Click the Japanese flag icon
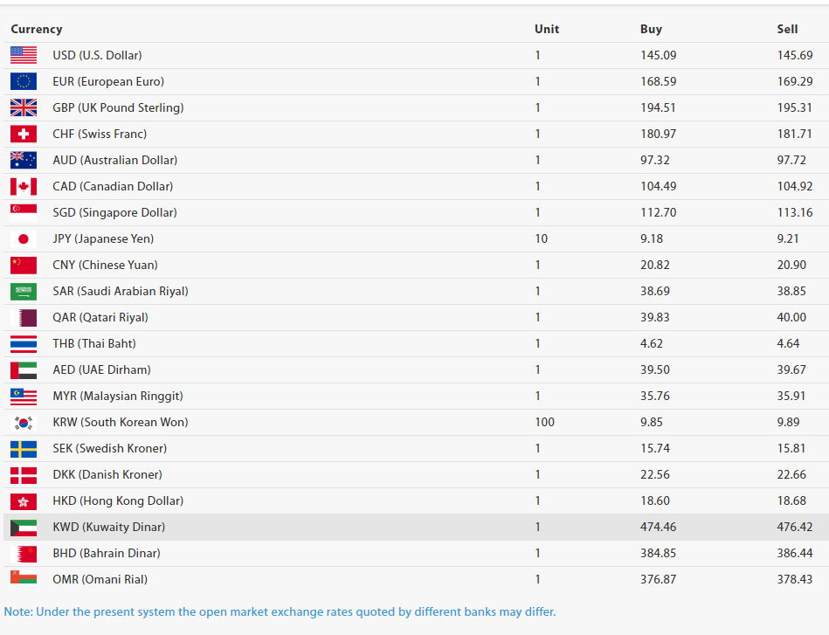The image size is (829, 635). 24,238
